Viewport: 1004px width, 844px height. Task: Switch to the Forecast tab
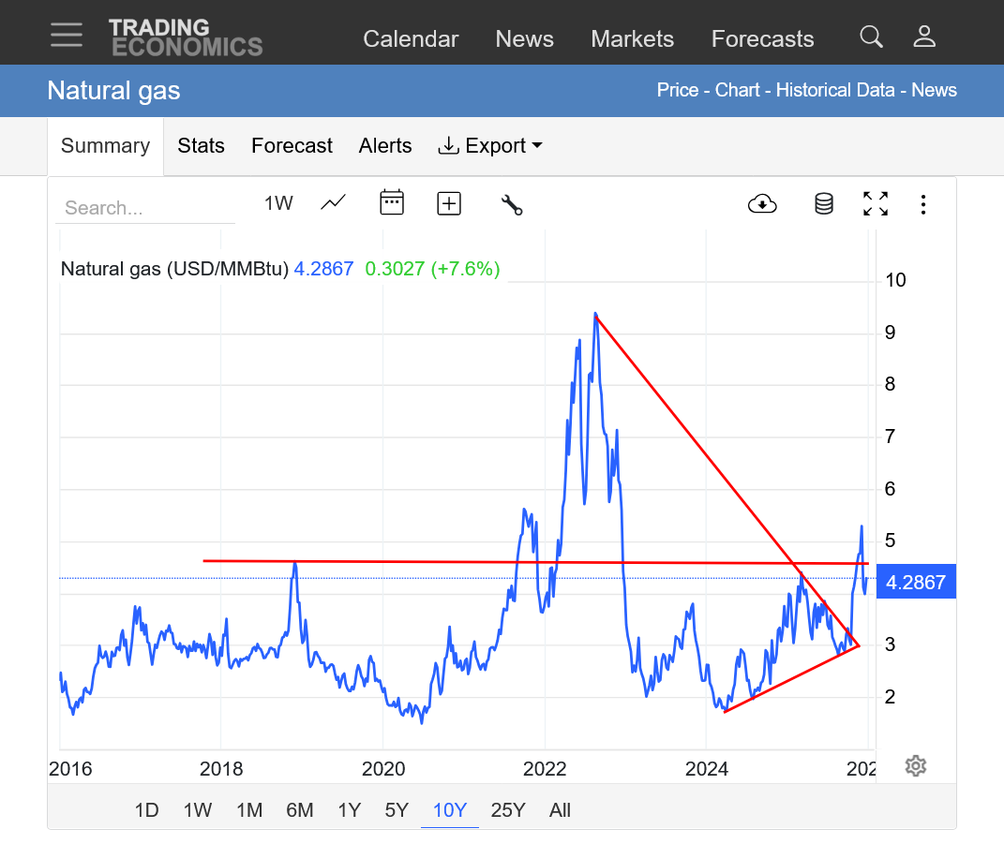click(x=292, y=146)
